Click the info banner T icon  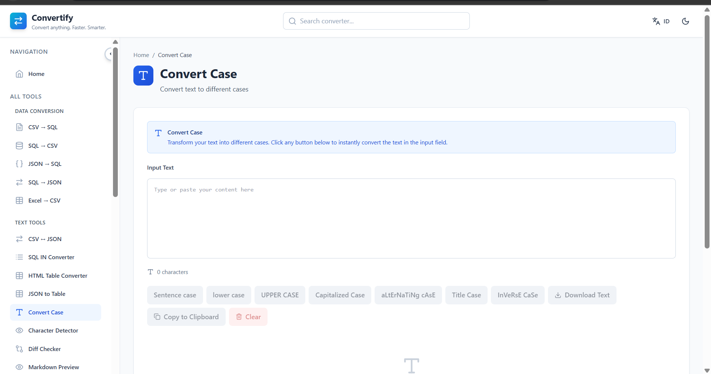(x=158, y=133)
